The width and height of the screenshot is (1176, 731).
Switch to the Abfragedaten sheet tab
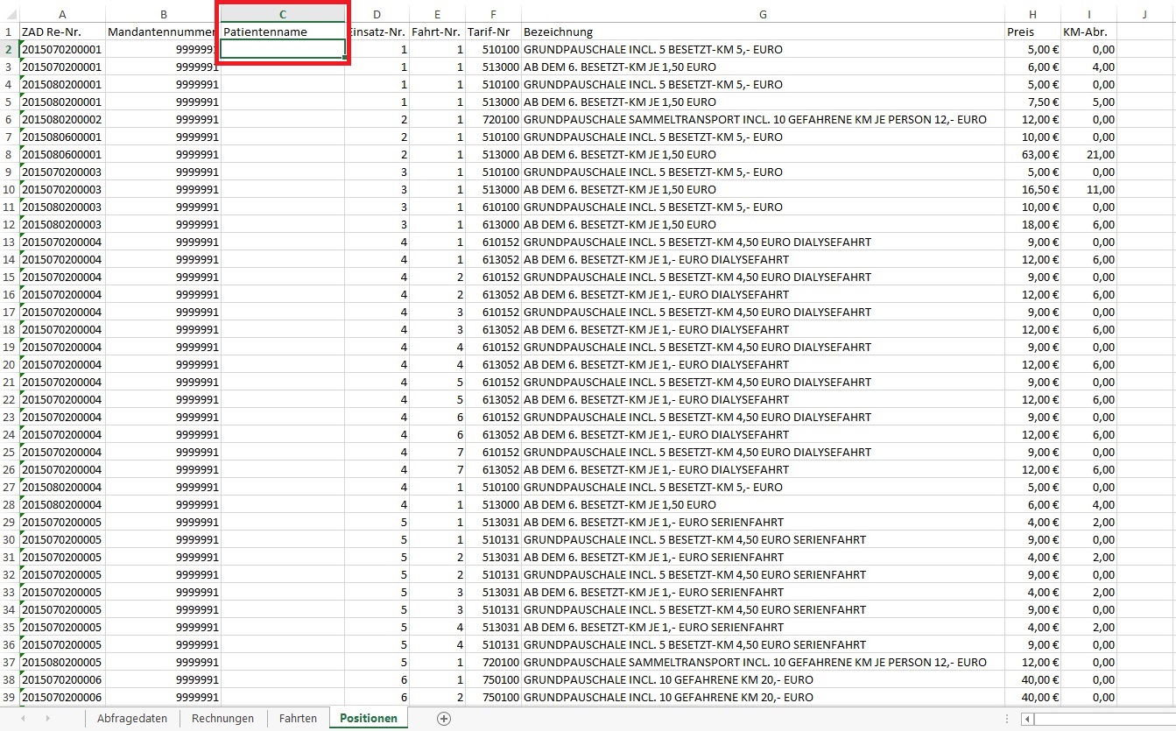click(x=132, y=719)
